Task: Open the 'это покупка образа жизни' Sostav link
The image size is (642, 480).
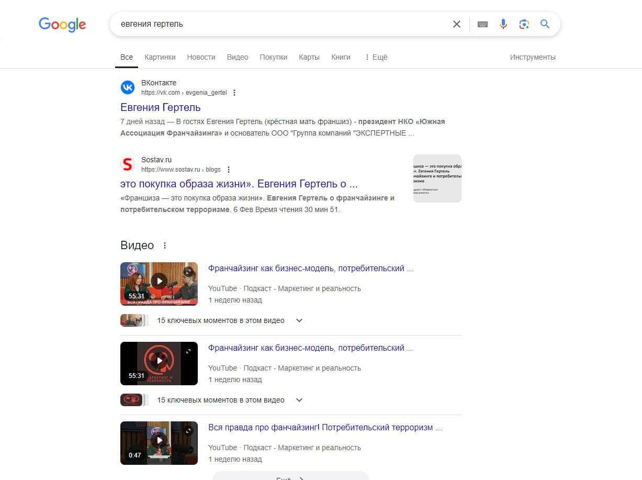Action: [x=239, y=184]
